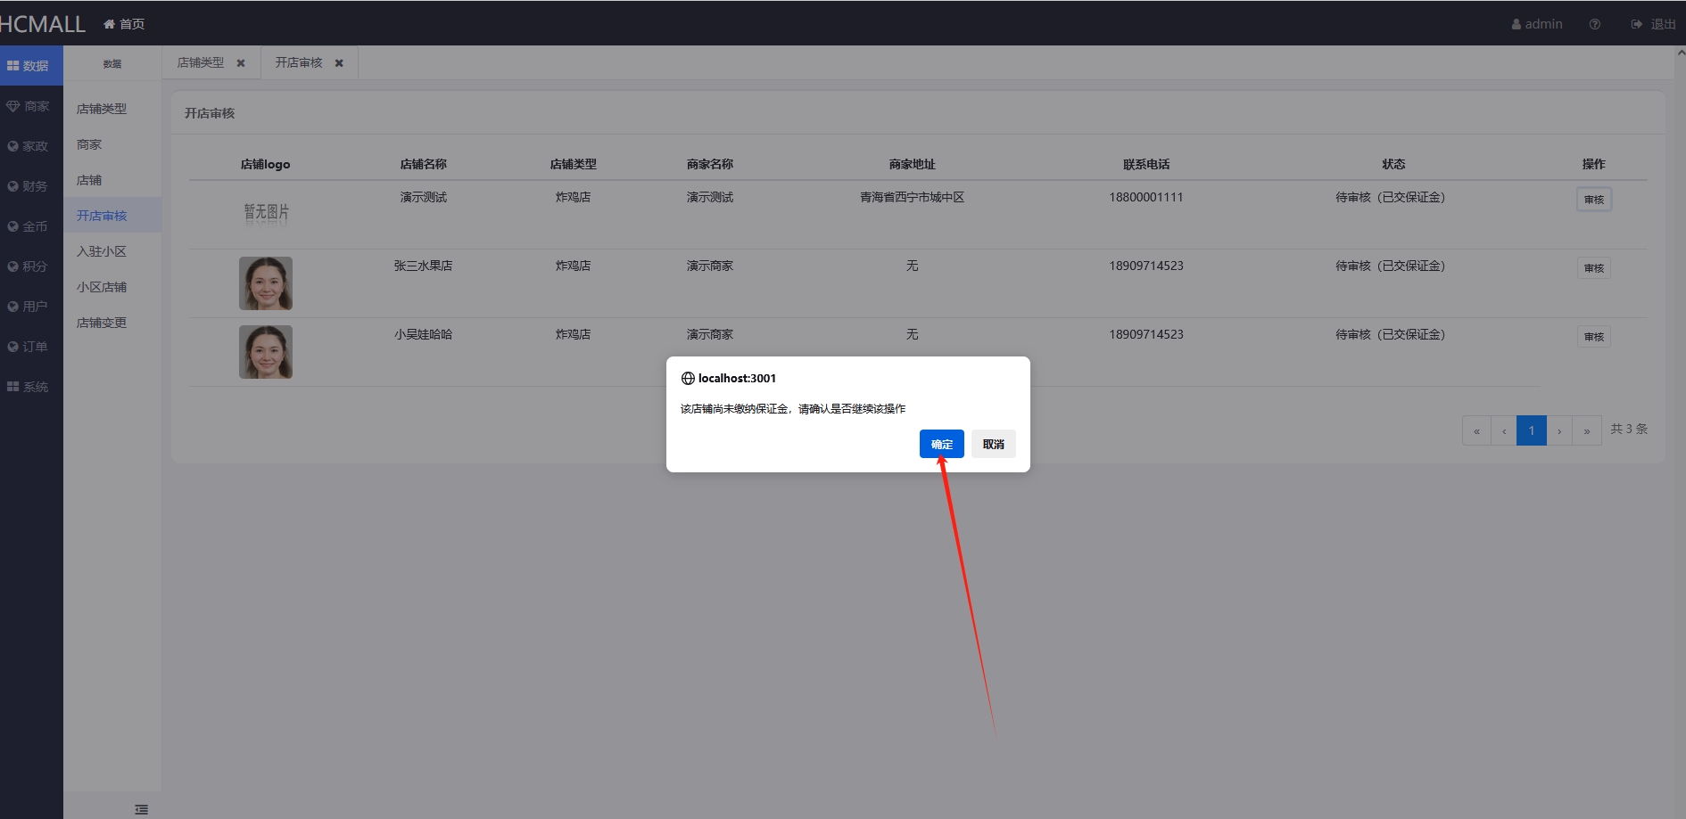Open the 首页 home link
The height and width of the screenshot is (819, 1686).
pos(124,24)
